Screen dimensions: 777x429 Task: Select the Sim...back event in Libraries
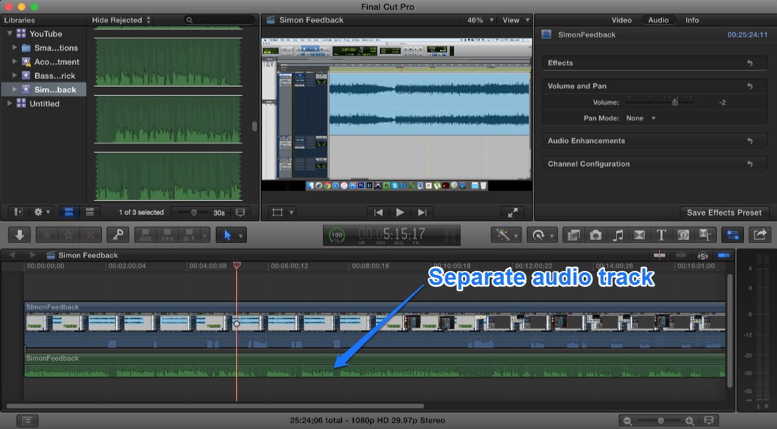44,89
